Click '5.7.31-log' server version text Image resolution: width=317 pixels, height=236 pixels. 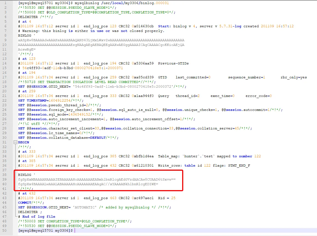[x=230, y=26]
